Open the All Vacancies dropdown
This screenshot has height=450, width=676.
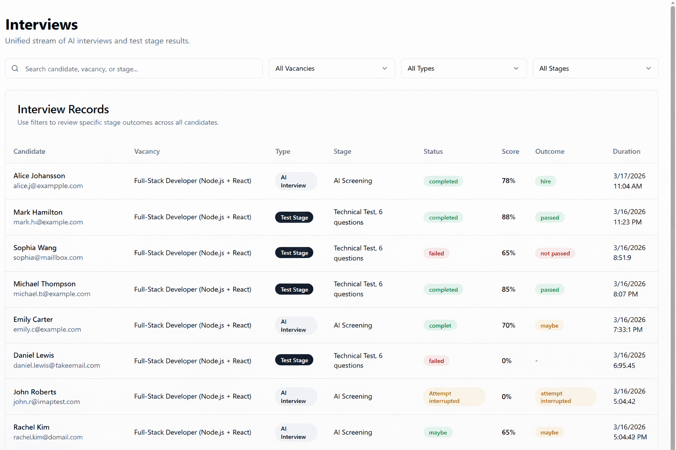click(x=331, y=69)
